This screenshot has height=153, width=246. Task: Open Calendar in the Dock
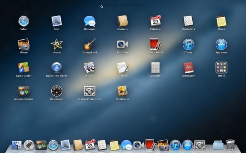point(90,145)
